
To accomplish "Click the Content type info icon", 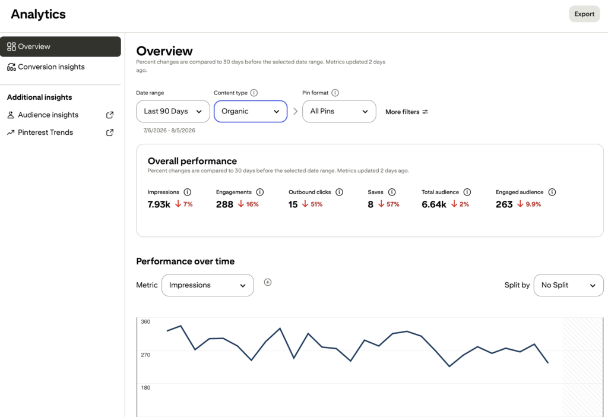I will coord(254,93).
